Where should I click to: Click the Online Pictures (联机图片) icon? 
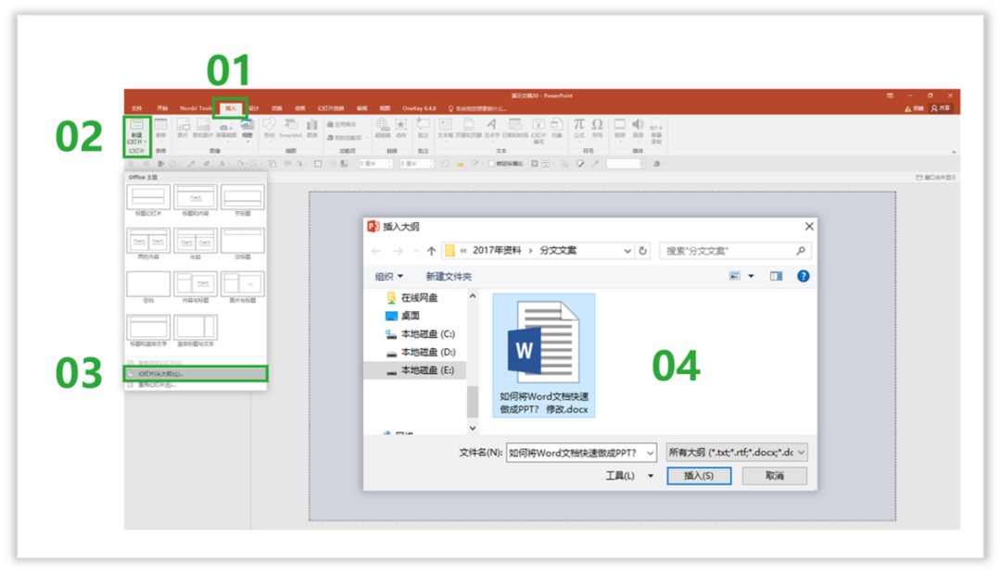203,128
